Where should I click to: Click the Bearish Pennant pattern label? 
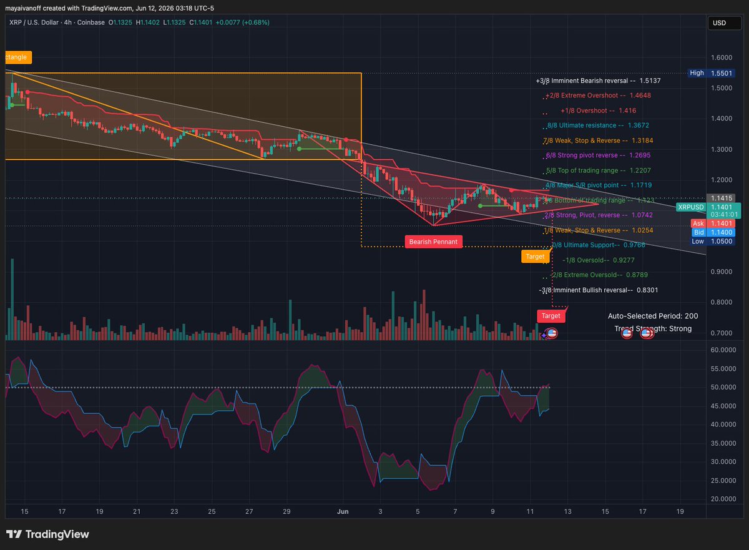point(434,242)
